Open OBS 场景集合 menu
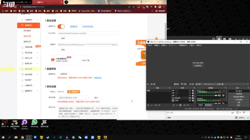Screen dimensions: 250x140 (x=183, y=45)
